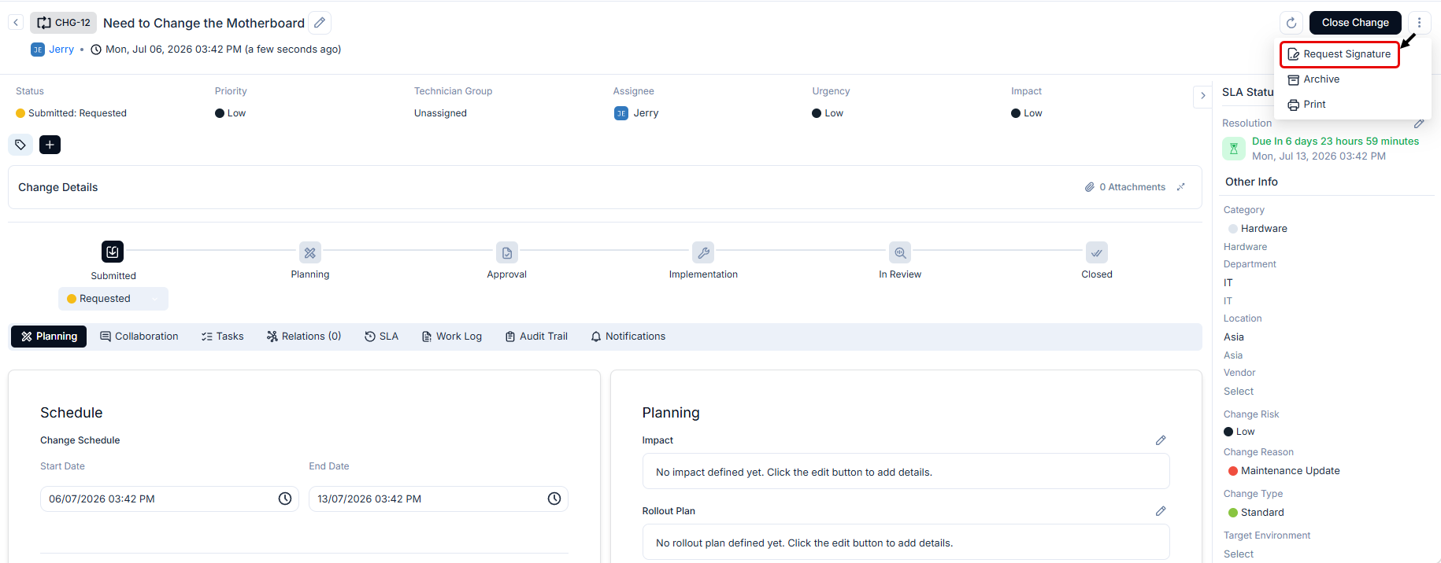This screenshot has height=563, width=1441.
Task: Change the Urgency Low value
Action: pos(828,113)
